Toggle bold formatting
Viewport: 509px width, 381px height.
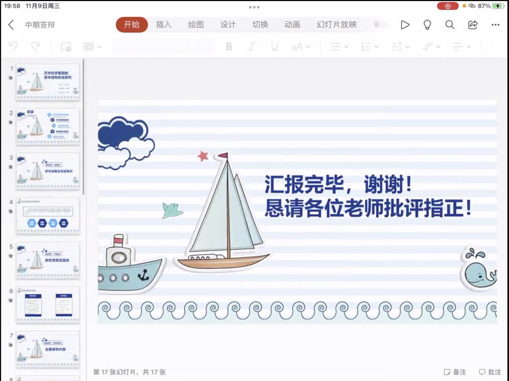point(229,47)
